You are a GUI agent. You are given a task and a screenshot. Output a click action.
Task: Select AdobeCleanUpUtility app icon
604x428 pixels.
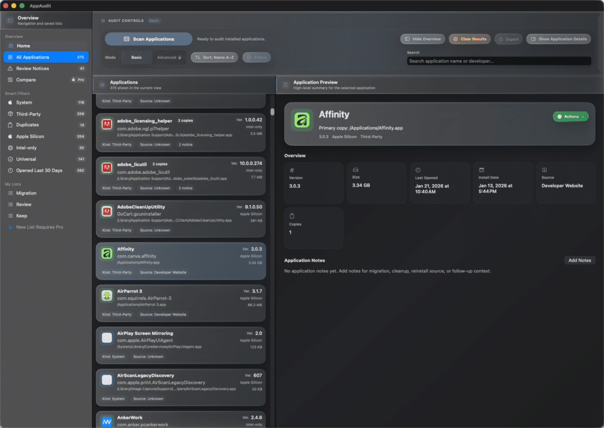(x=107, y=211)
